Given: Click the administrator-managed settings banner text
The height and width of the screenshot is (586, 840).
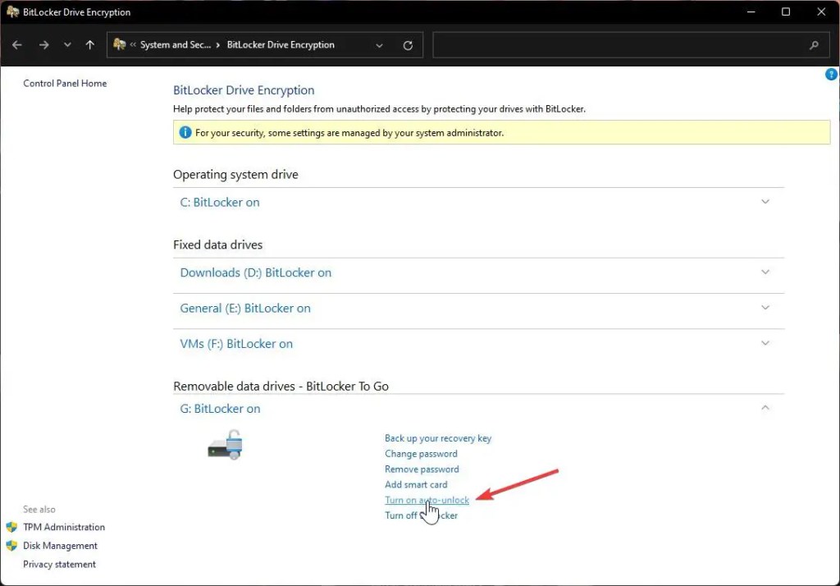Looking at the screenshot, I should 349,133.
